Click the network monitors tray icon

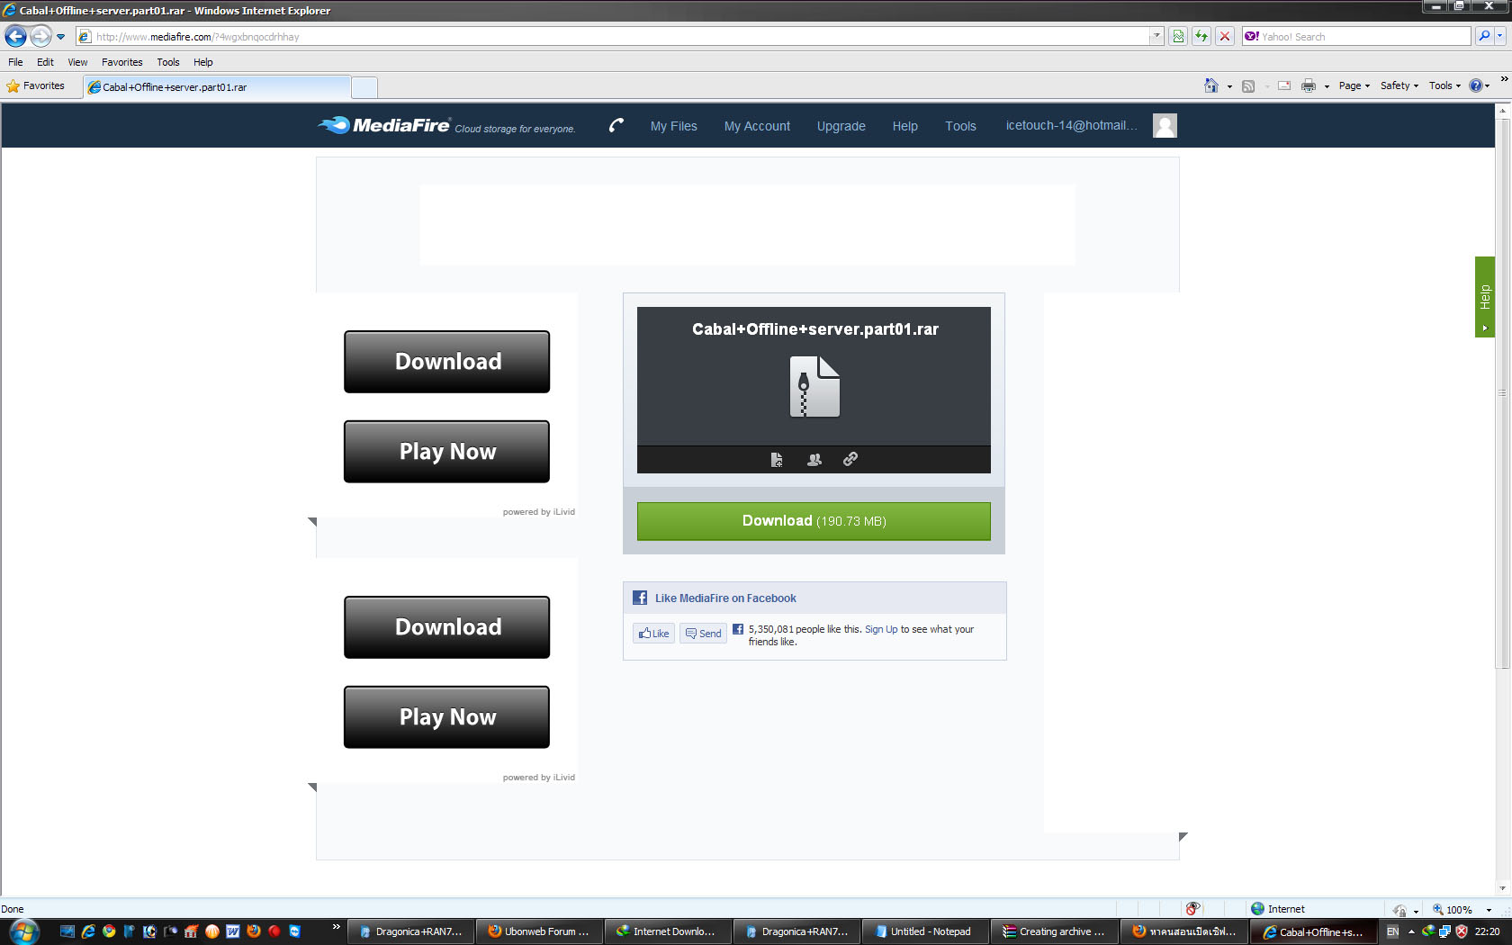pos(1445,931)
